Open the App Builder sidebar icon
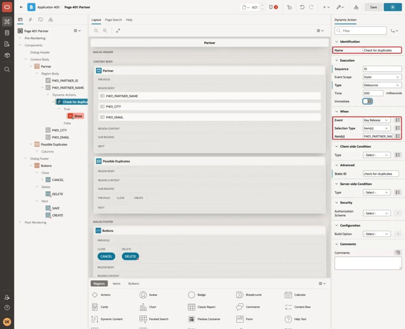 (7, 22)
